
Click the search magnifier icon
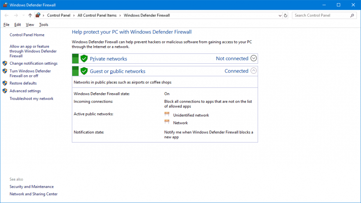[352, 15]
